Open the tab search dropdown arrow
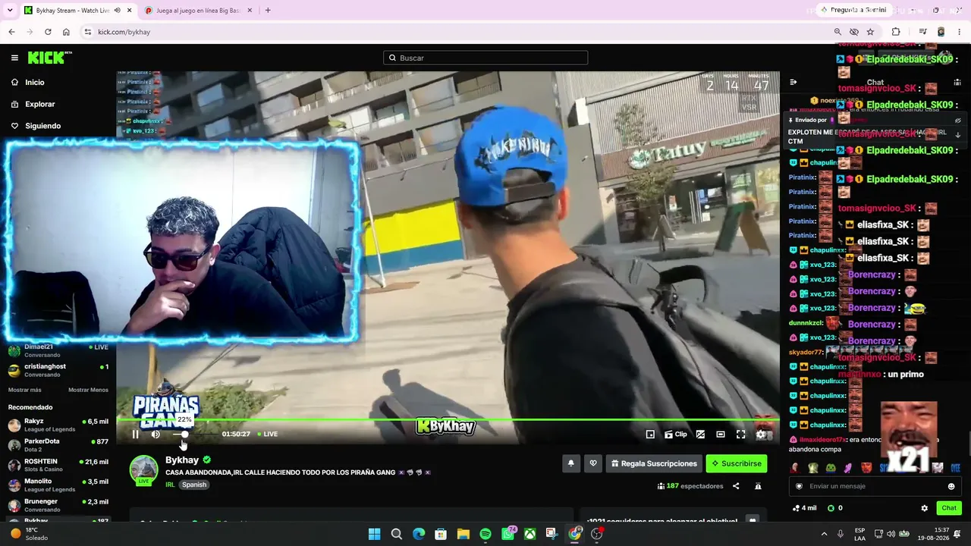The width and height of the screenshot is (971, 546). tap(10, 11)
